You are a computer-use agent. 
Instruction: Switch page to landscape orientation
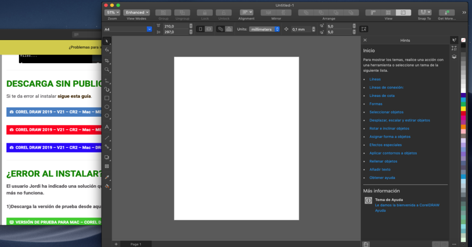click(209, 29)
